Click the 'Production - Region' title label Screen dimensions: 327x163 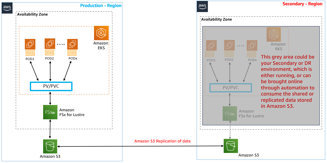[101, 6]
